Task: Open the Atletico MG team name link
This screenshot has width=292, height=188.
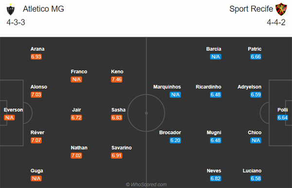Action: [x=43, y=9]
